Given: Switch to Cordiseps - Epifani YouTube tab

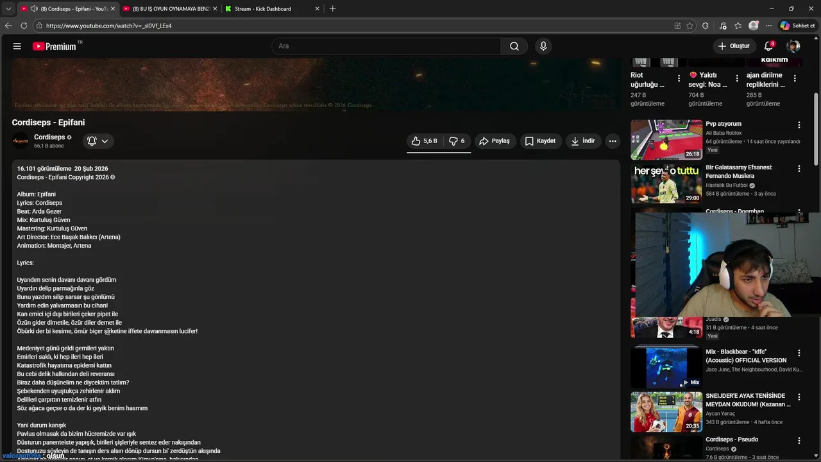Looking at the screenshot, I should pos(67,9).
